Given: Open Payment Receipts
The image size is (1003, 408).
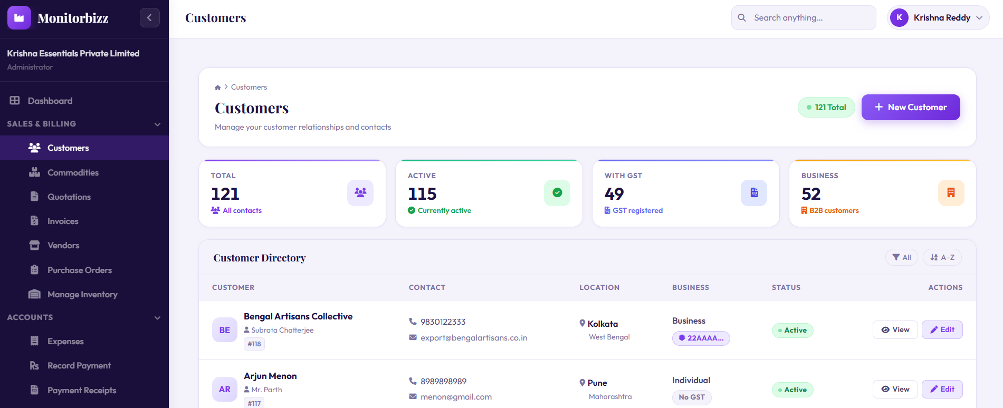Looking at the screenshot, I should coord(84,390).
